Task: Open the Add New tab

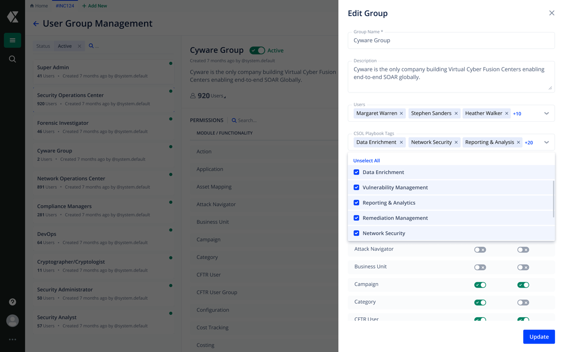Action: (x=95, y=6)
